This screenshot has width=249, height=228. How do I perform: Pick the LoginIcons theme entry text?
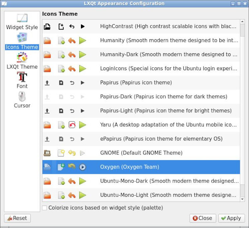pyautogui.click(x=168, y=69)
